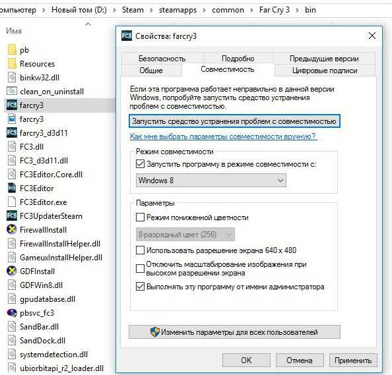392x375 pixels.
Task: Click Изменить параметры для всех пользователей button
Action: tap(234, 332)
